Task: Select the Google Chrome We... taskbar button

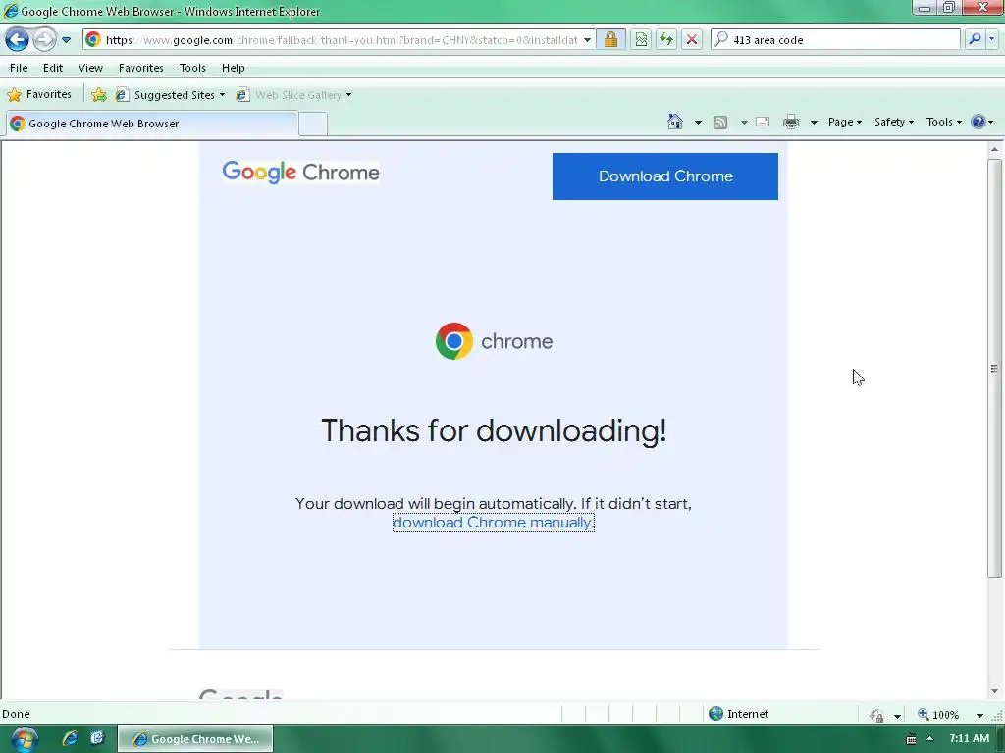Action: coord(195,739)
